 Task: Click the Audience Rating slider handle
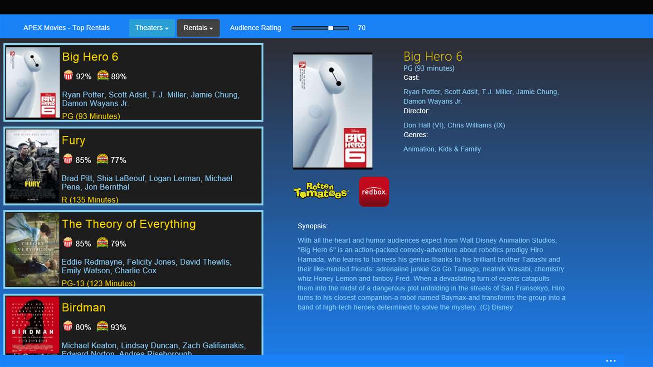(x=331, y=28)
